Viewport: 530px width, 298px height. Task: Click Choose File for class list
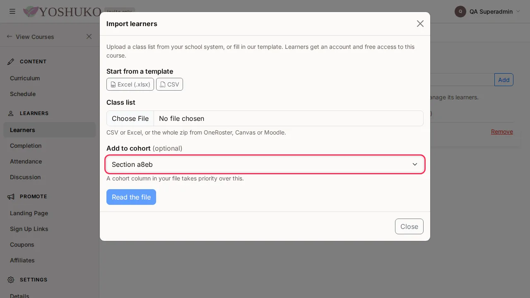tap(130, 118)
